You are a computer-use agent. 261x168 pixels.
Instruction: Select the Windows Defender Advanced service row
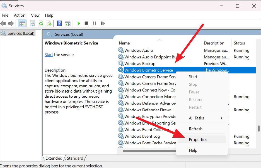coord(147,103)
